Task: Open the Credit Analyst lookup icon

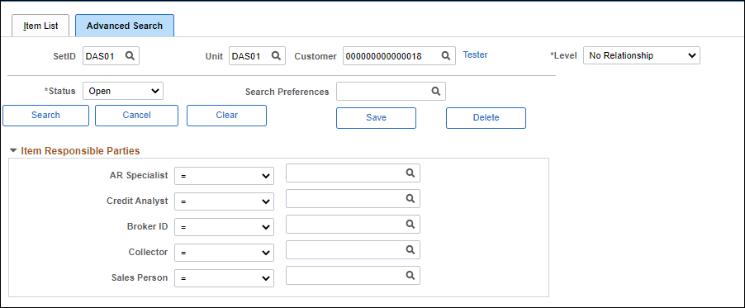Action: click(x=410, y=199)
